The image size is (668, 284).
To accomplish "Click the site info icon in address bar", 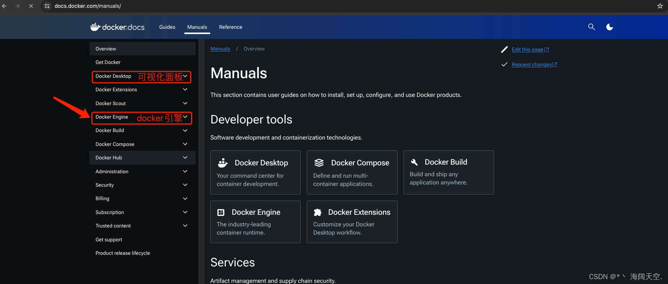I will (47, 6).
